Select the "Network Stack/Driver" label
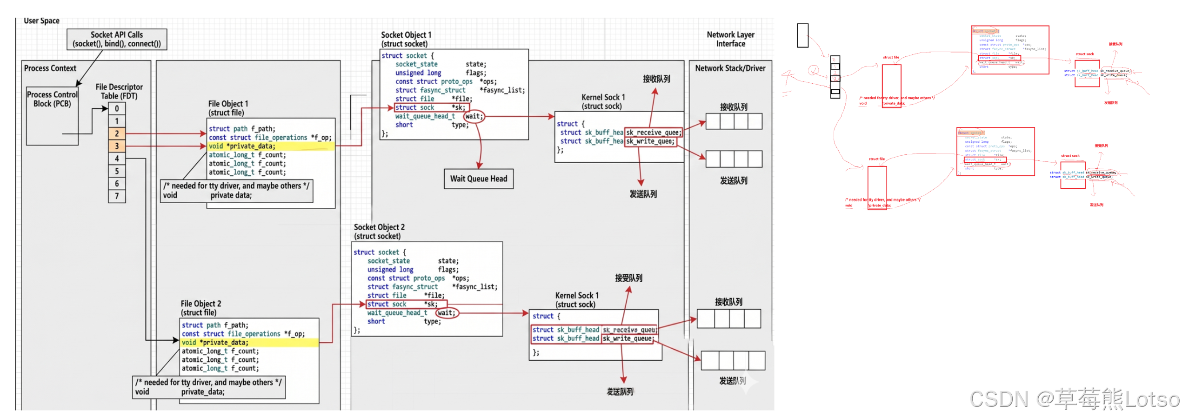The image size is (1182, 418). pyautogui.click(x=730, y=68)
